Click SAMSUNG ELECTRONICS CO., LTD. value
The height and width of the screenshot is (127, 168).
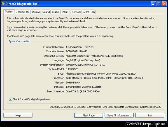[85, 65]
